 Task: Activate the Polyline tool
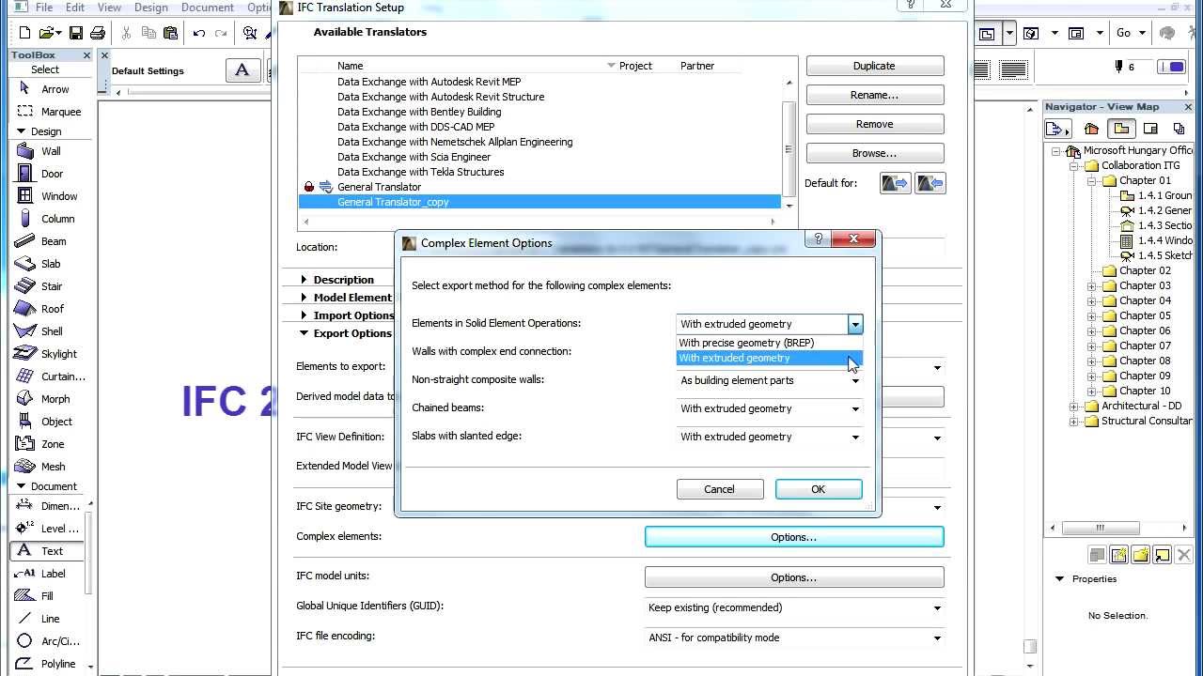(47, 664)
